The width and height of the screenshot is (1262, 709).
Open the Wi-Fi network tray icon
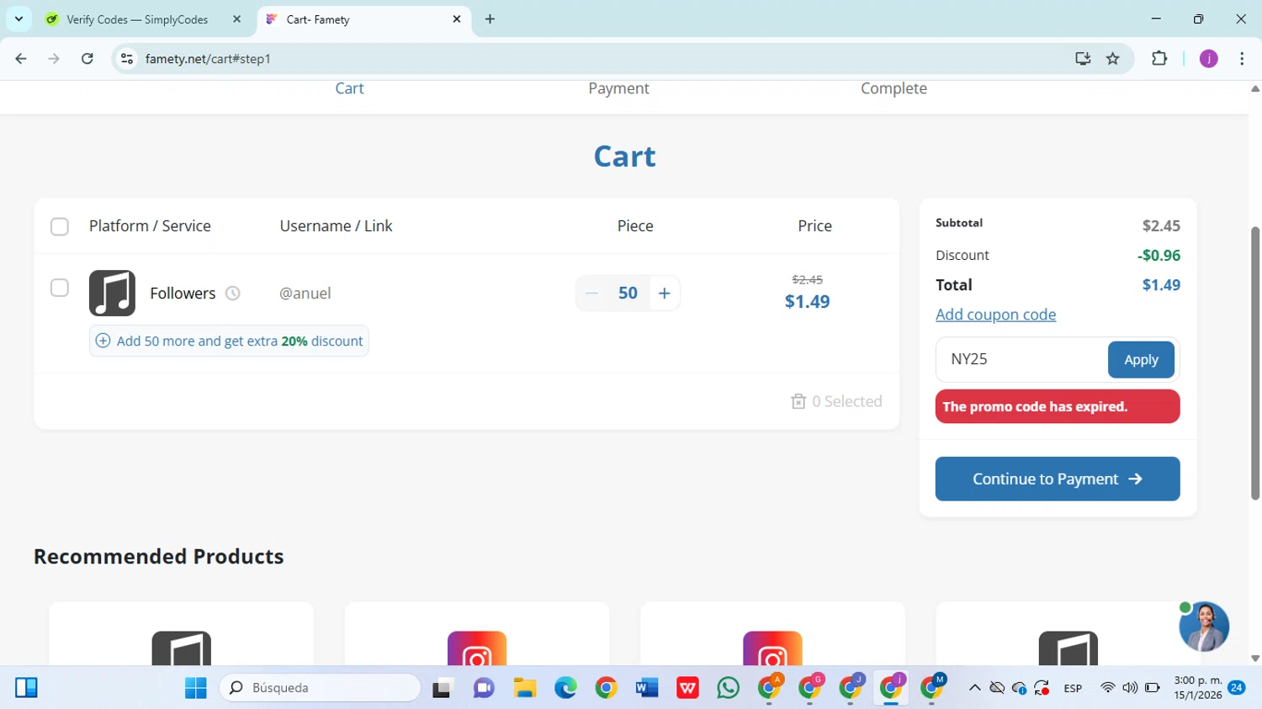(1108, 688)
